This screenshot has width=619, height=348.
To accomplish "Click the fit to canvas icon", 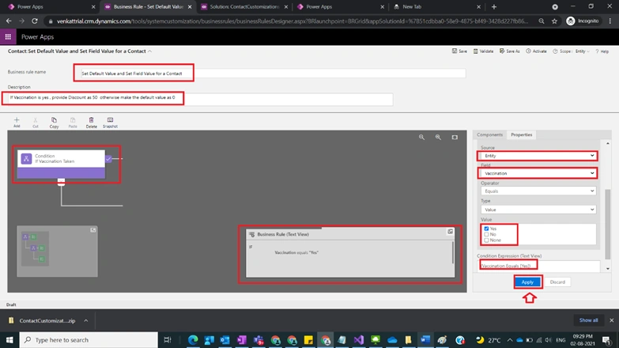I will coord(455,137).
